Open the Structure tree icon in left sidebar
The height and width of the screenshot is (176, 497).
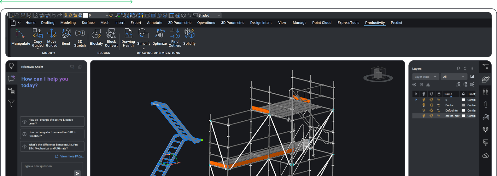coord(11,91)
